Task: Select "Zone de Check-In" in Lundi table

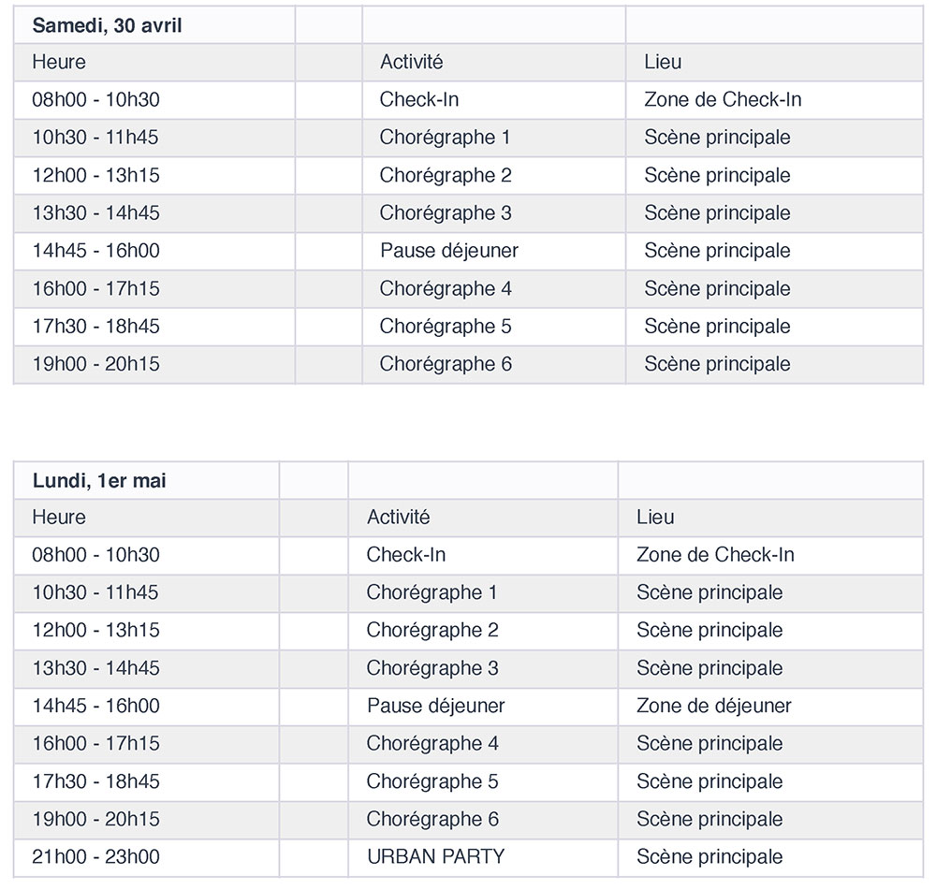Action: [x=714, y=555]
